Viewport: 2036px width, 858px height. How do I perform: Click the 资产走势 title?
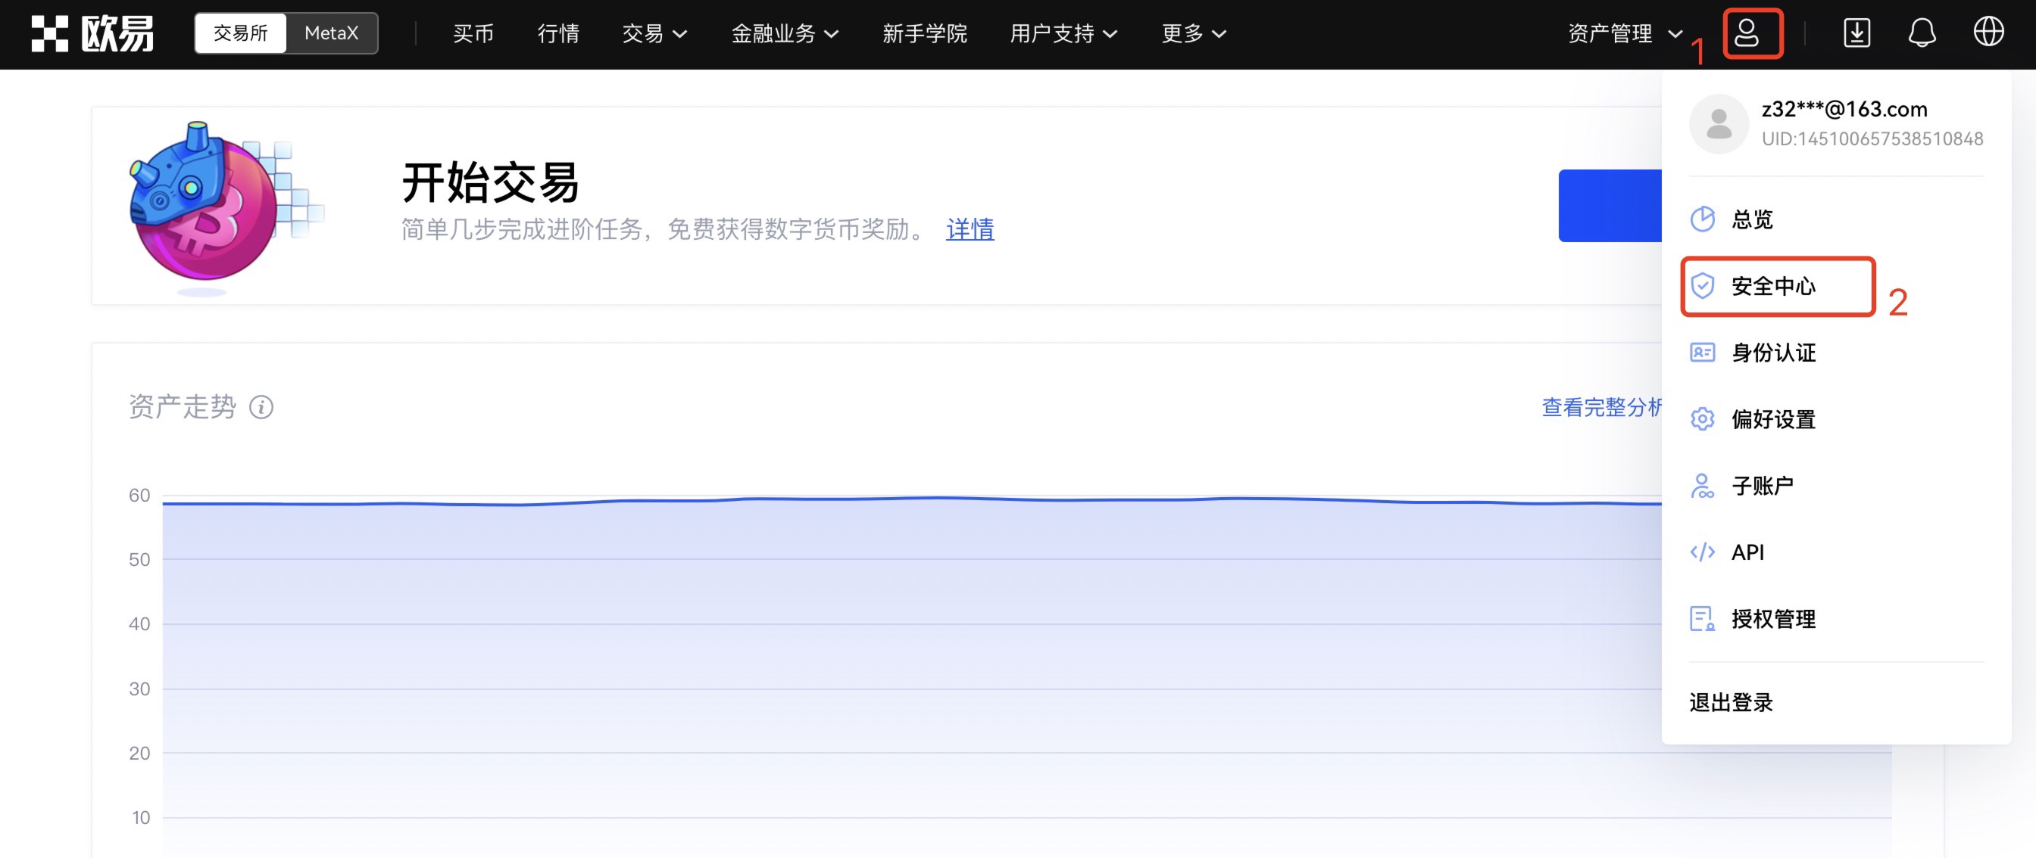(182, 407)
